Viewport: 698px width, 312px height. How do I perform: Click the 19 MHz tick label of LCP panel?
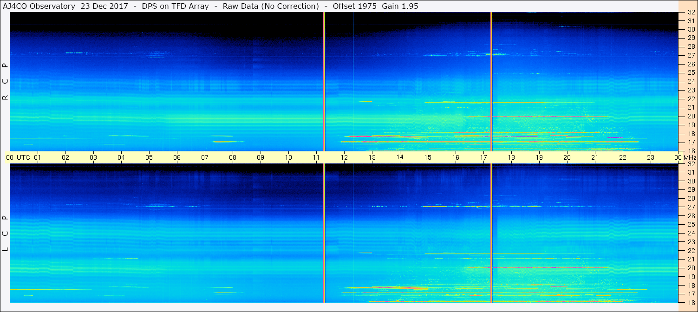[691, 277]
